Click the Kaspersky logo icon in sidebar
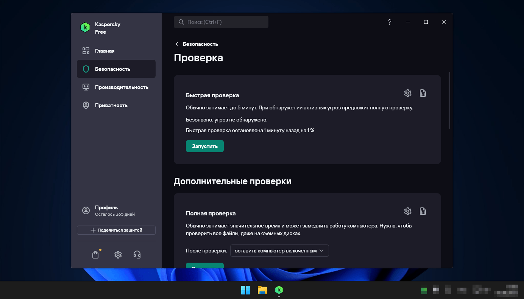The image size is (524, 299). 85,28
